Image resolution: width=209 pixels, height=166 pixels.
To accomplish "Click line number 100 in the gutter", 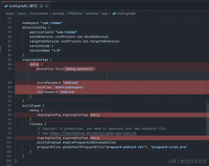I will 9,138.
